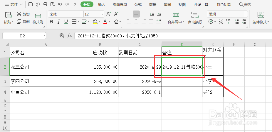Screen dimensions: 272x132
Task: Open Conditional Formatting (条件格式) menu
Action: click(x=261, y=18)
